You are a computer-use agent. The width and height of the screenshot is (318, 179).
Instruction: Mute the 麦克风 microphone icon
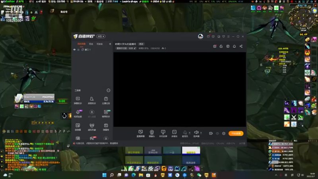click(x=185, y=133)
